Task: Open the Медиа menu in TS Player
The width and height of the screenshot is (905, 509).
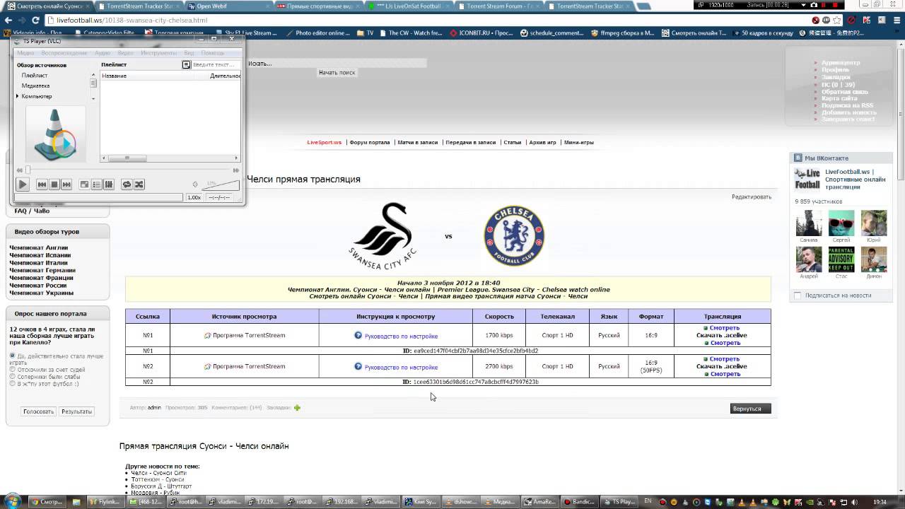Action: coord(25,53)
